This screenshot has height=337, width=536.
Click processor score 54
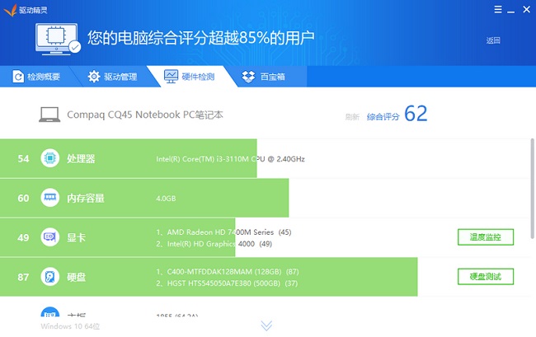coord(23,159)
